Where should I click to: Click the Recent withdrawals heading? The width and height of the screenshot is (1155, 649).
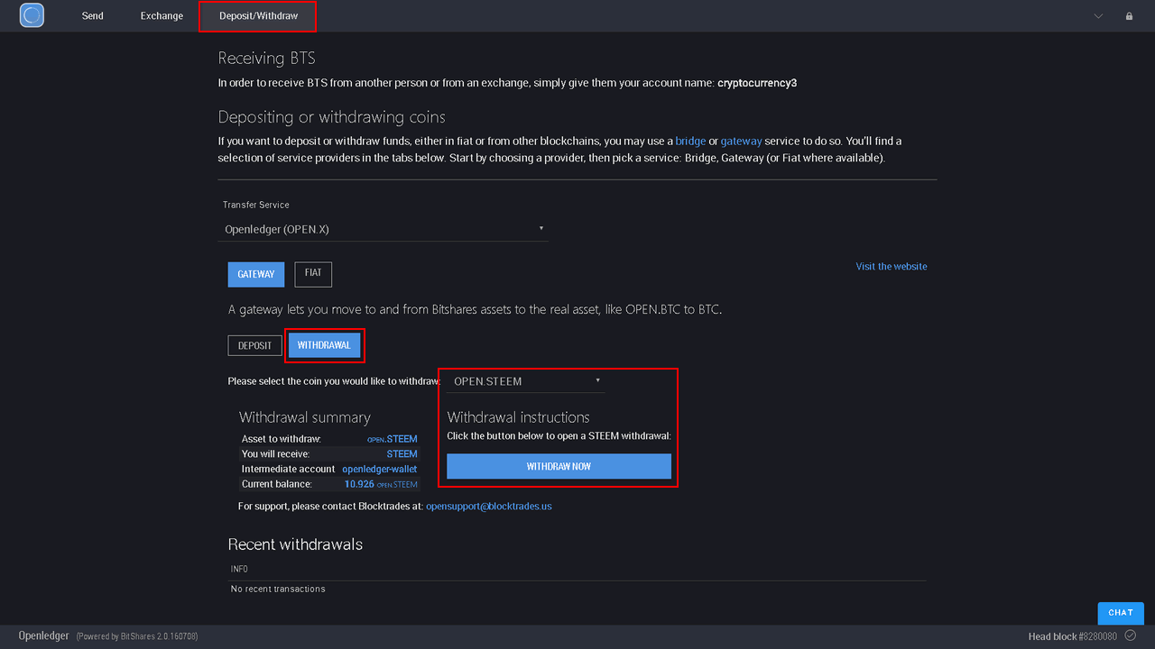(x=295, y=544)
